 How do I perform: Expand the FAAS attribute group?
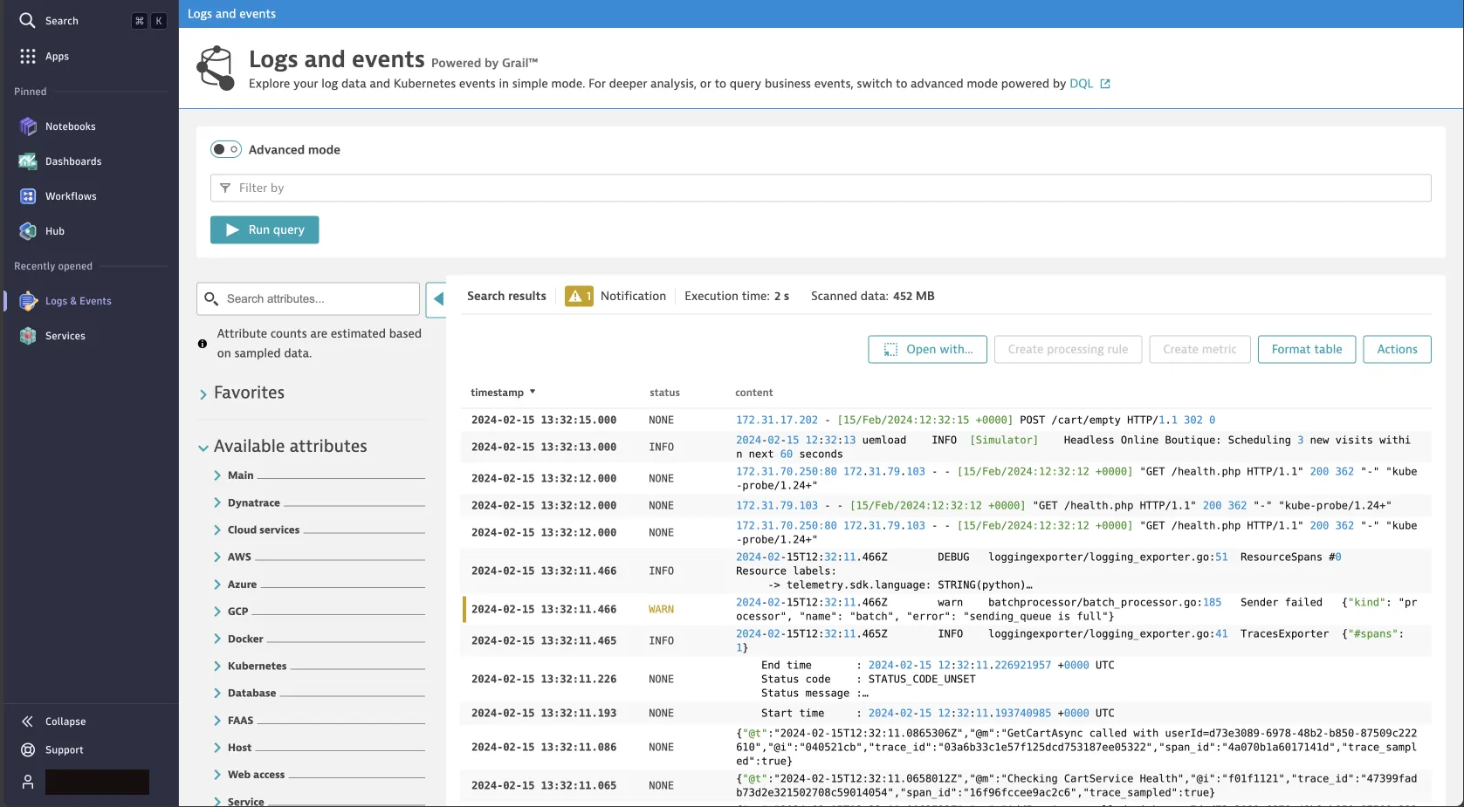217,721
